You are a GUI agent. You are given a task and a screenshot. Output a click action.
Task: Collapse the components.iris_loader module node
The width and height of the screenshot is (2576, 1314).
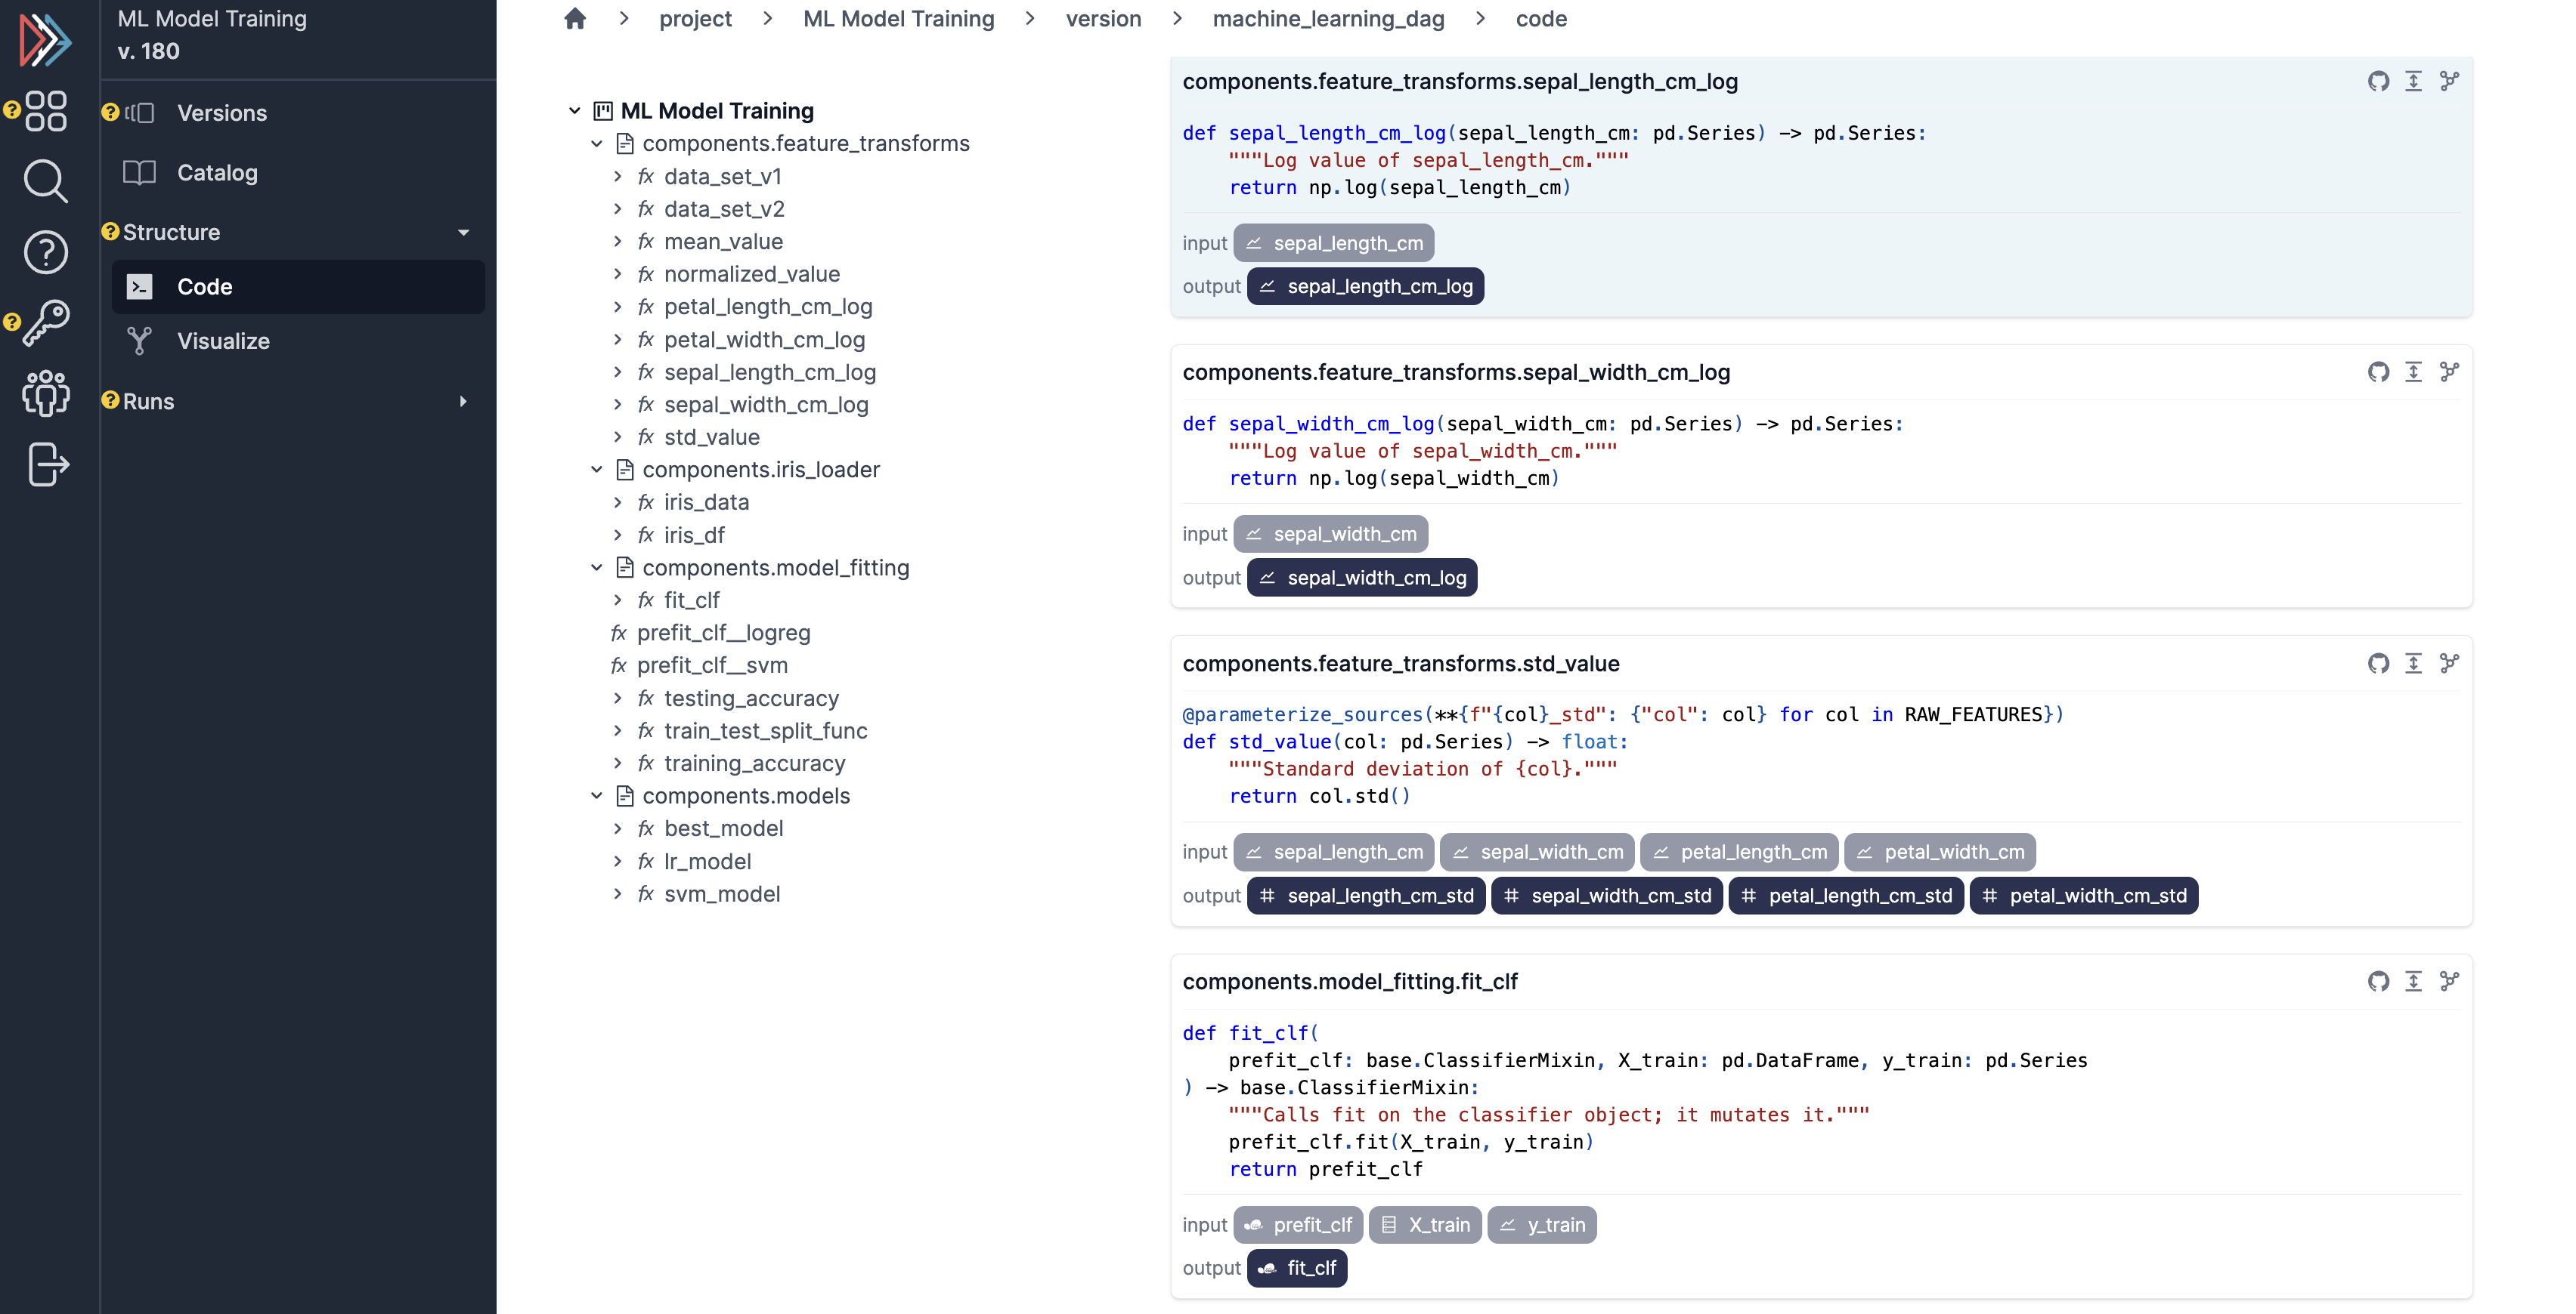[597, 470]
